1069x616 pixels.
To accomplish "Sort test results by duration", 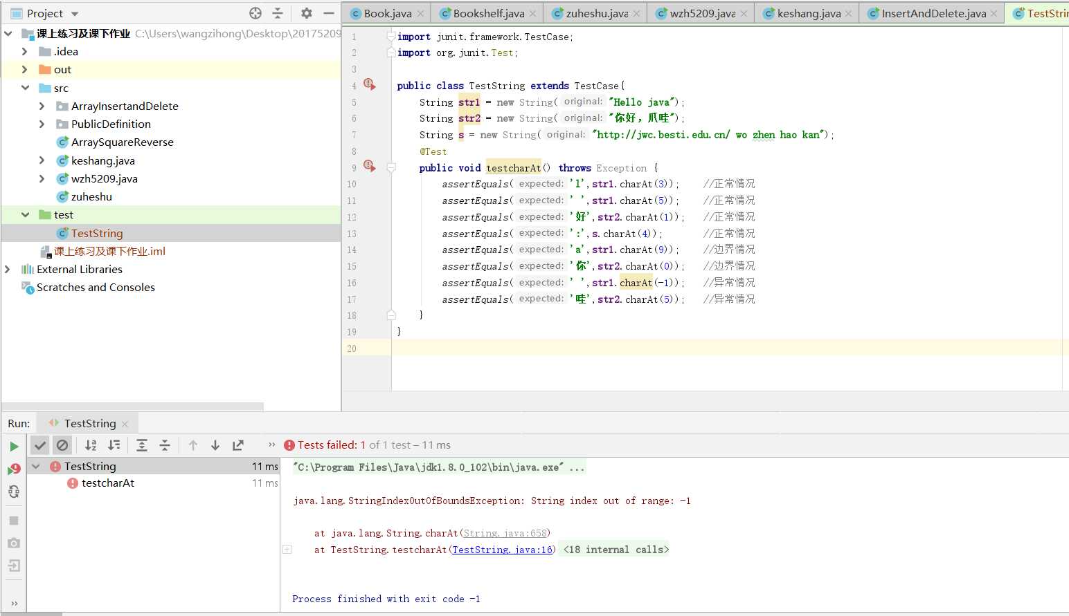I will pos(114,445).
